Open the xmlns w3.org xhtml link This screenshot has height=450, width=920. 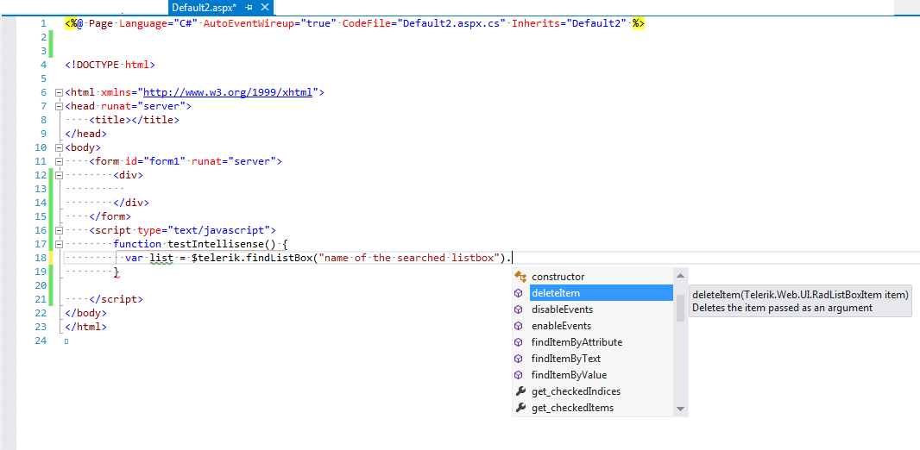tap(228, 92)
